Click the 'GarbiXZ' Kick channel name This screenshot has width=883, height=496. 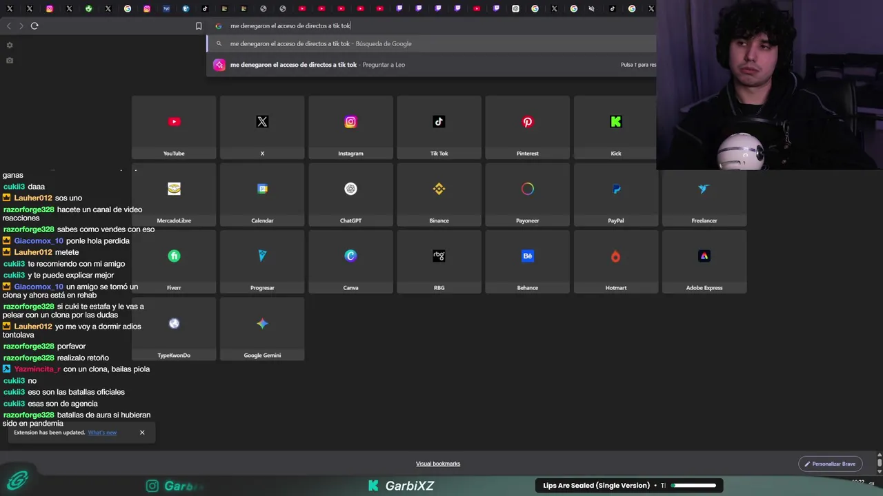point(410,486)
